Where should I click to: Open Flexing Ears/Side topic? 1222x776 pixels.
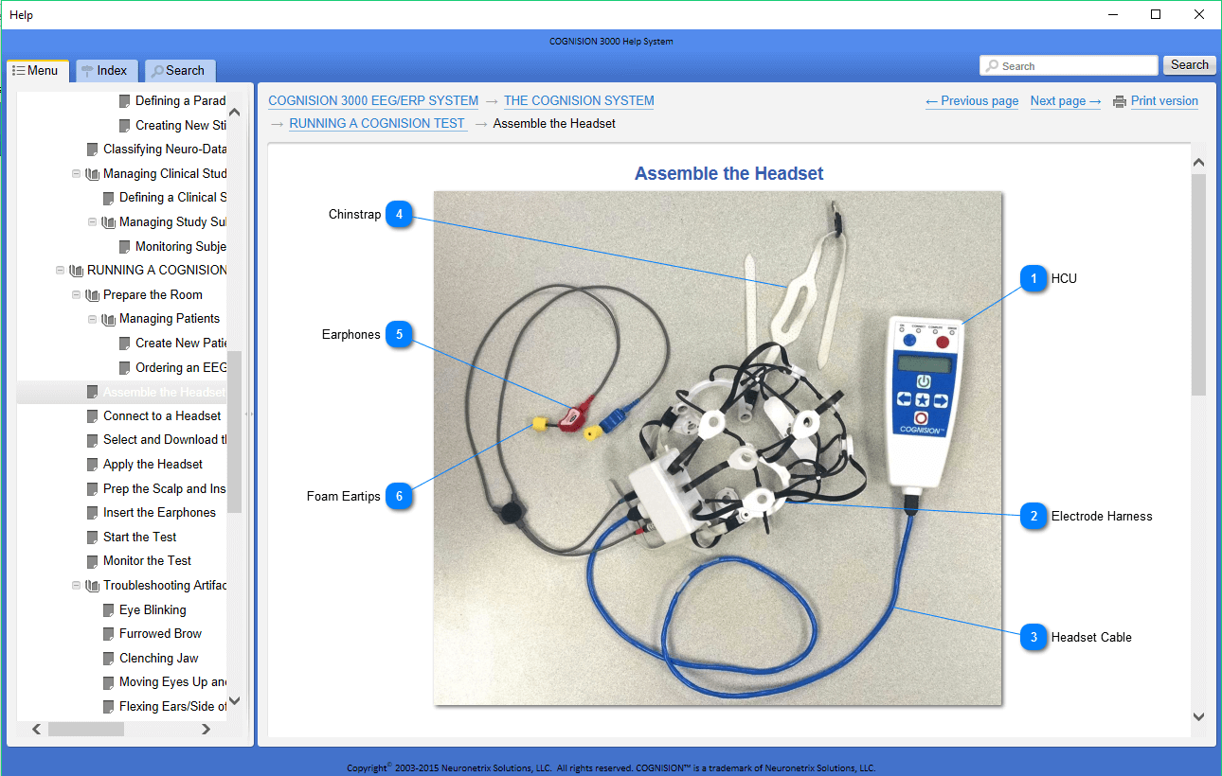(172, 706)
